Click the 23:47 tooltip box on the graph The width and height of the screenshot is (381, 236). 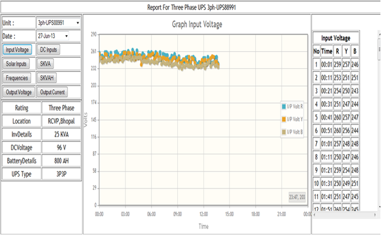point(297,198)
